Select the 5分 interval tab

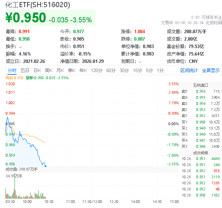(x=149, y=70)
